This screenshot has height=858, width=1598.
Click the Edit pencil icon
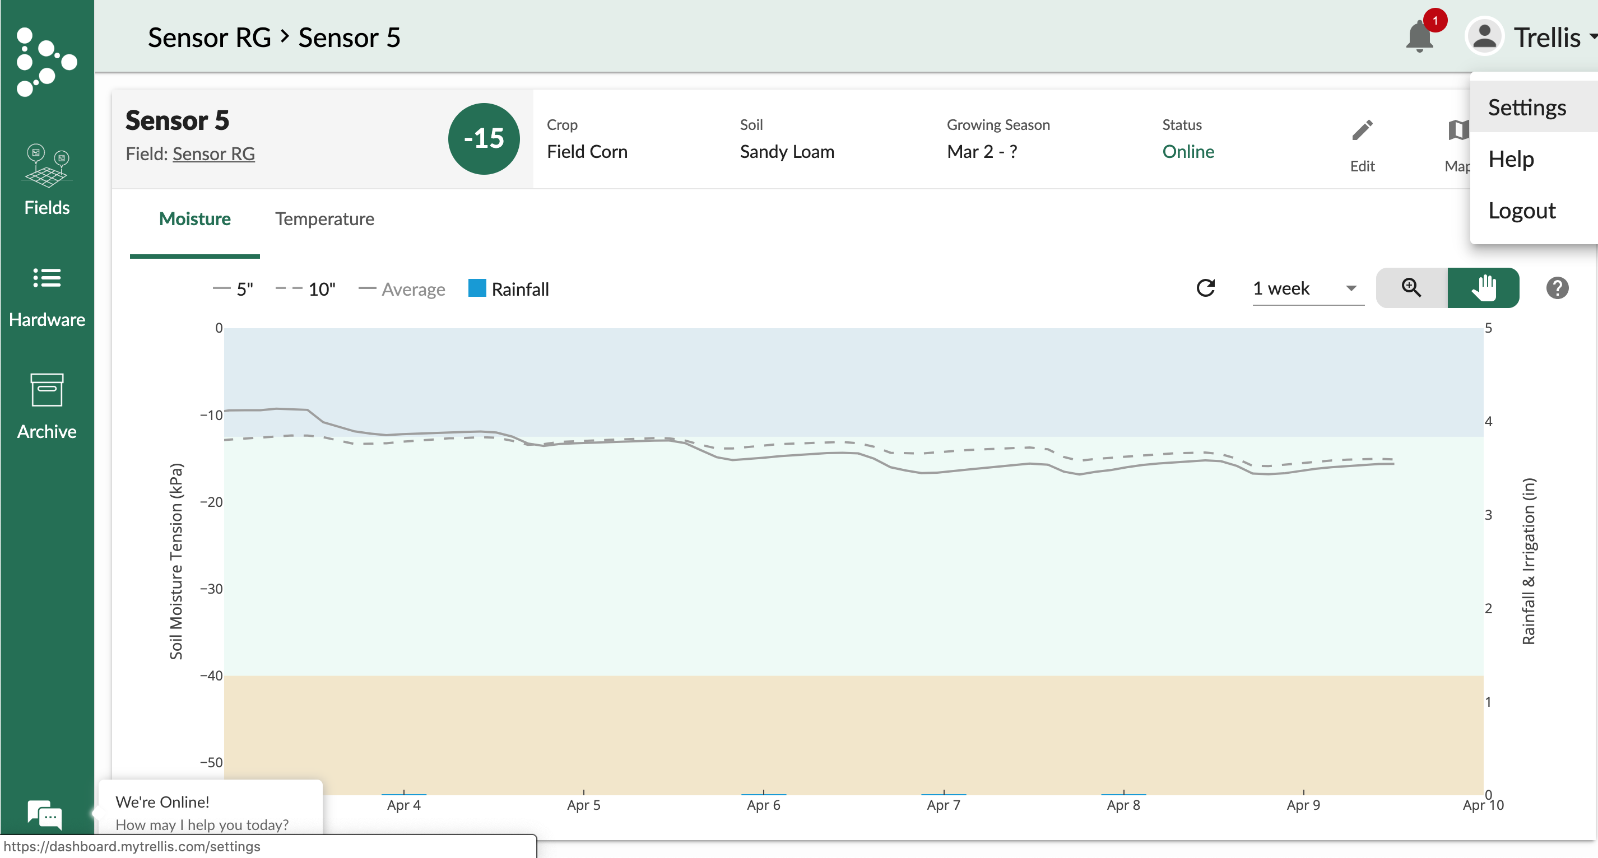[1362, 131]
